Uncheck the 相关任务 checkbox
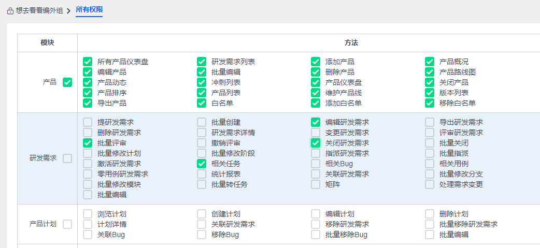Screen dimensions: 540x248 202,164
